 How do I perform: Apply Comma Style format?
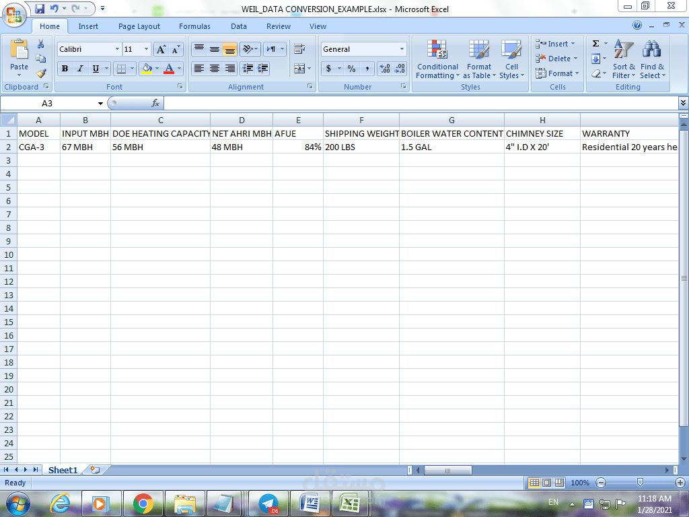[x=367, y=69]
